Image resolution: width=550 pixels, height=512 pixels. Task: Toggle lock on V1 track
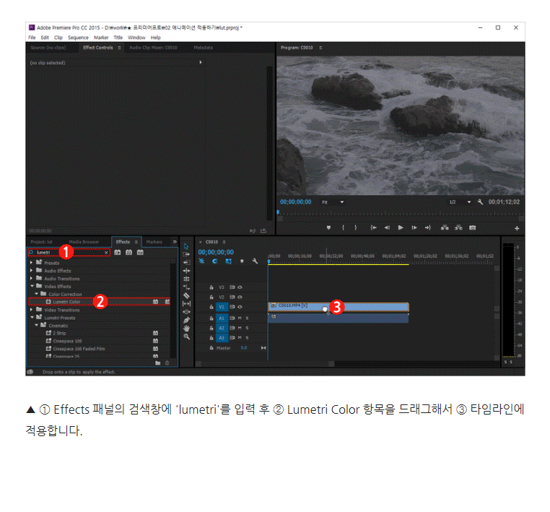[211, 307]
